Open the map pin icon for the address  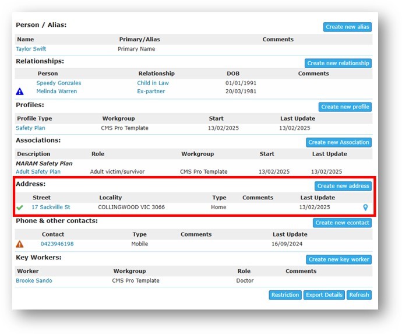[x=366, y=208]
